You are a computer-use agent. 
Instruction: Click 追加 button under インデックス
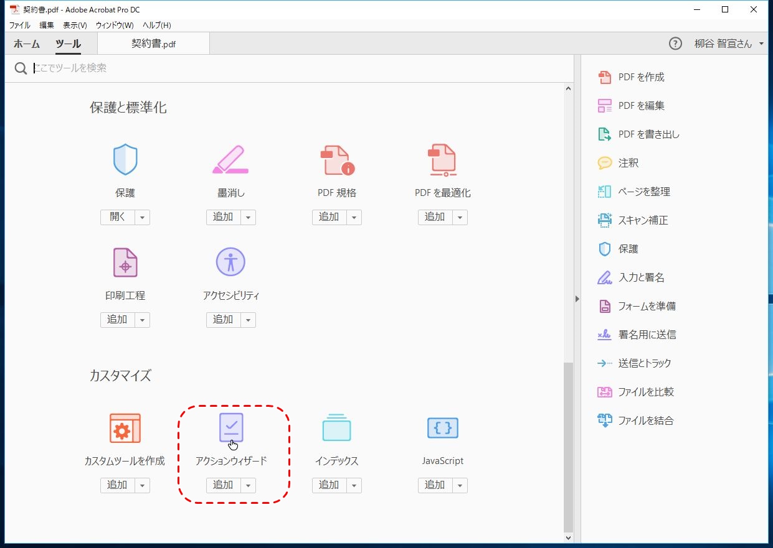coord(330,485)
